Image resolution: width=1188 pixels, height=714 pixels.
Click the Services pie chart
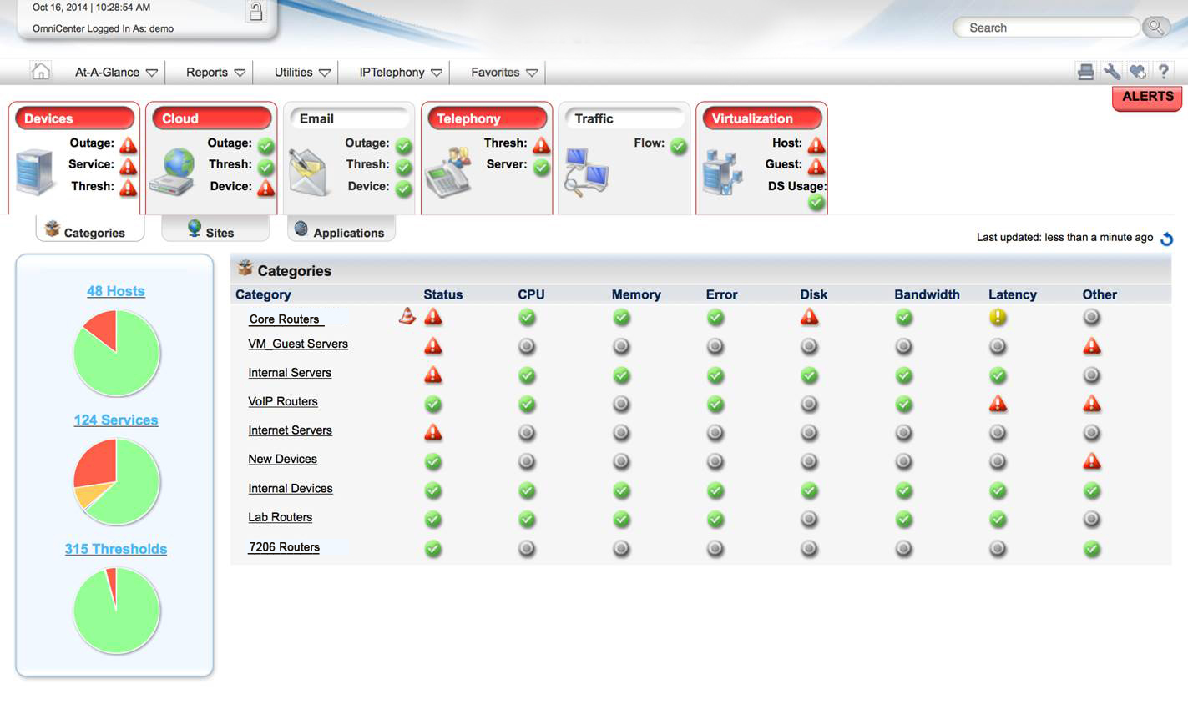[x=116, y=482]
